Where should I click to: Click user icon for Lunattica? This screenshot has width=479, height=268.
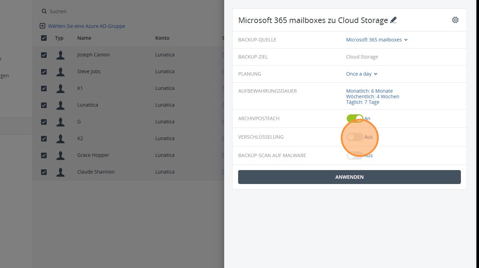[x=61, y=105]
